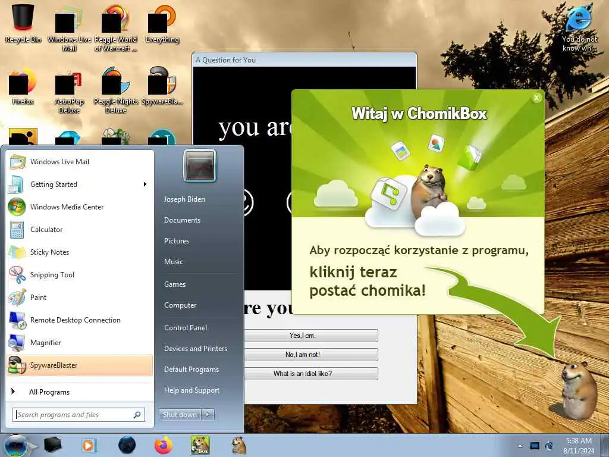Click the Search programs and files field
This screenshot has height=457, width=609.
[x=79, y=415]
